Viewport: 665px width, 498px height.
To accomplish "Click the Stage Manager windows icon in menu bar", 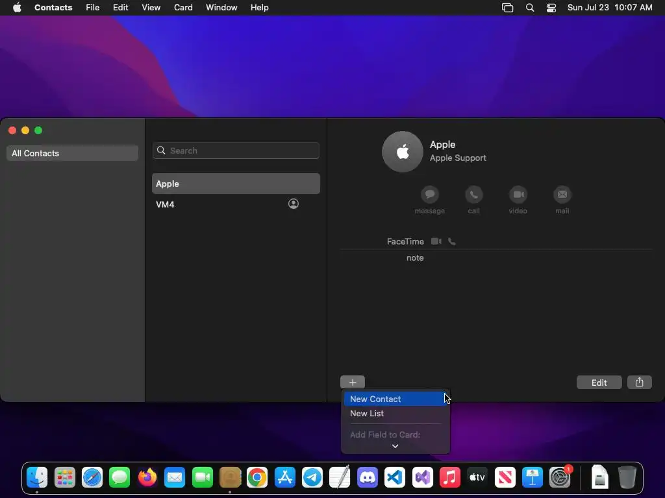I will (508, 8).
